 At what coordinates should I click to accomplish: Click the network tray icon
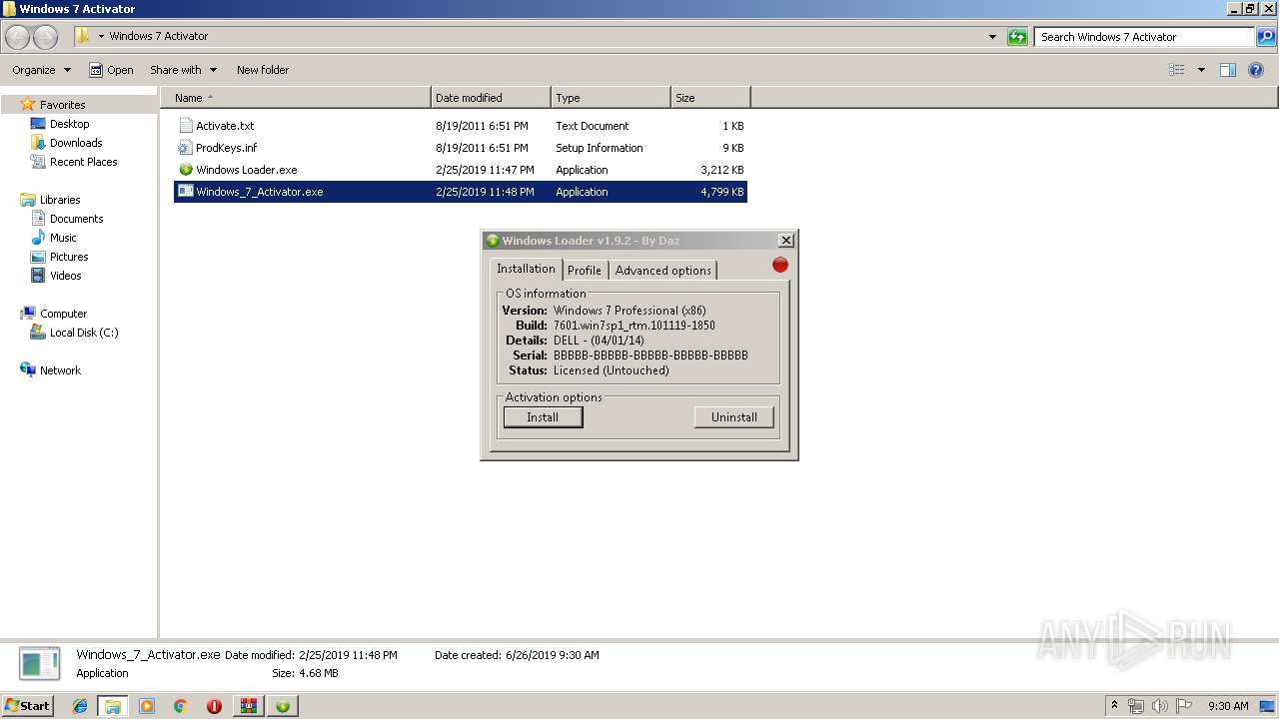[x=1136, y=706]
